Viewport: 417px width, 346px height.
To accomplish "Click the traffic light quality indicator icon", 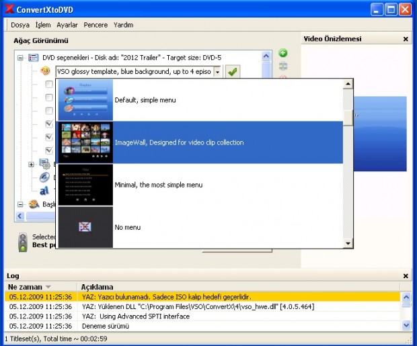I will [22, 241].
